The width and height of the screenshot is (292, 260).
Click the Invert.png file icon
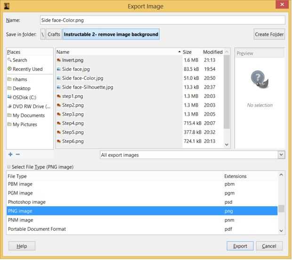point(59,60)
